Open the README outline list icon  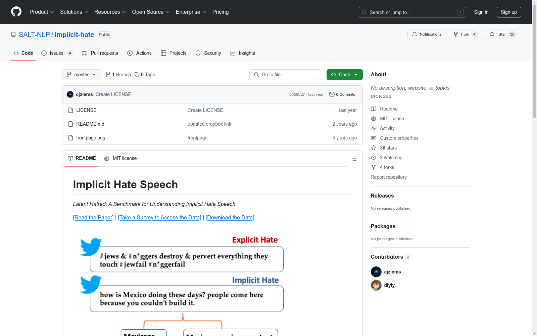coord(354,159)
